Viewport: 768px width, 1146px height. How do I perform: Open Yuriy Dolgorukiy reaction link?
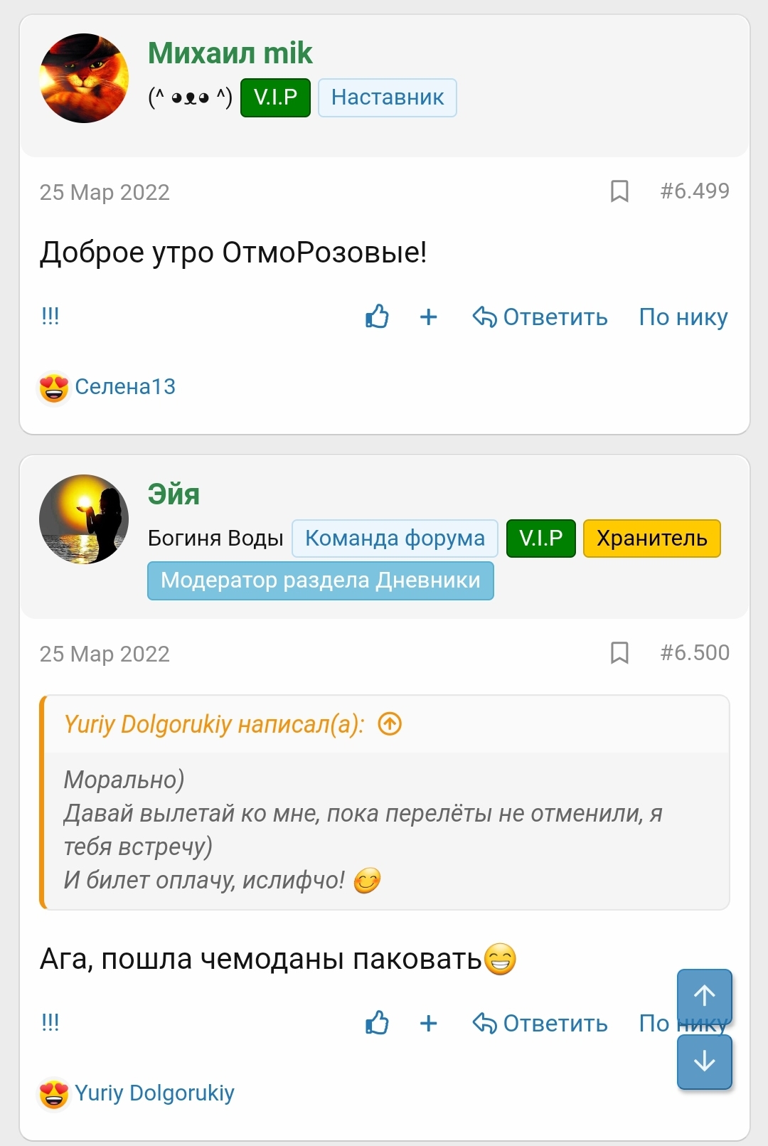coord(154,1093)
